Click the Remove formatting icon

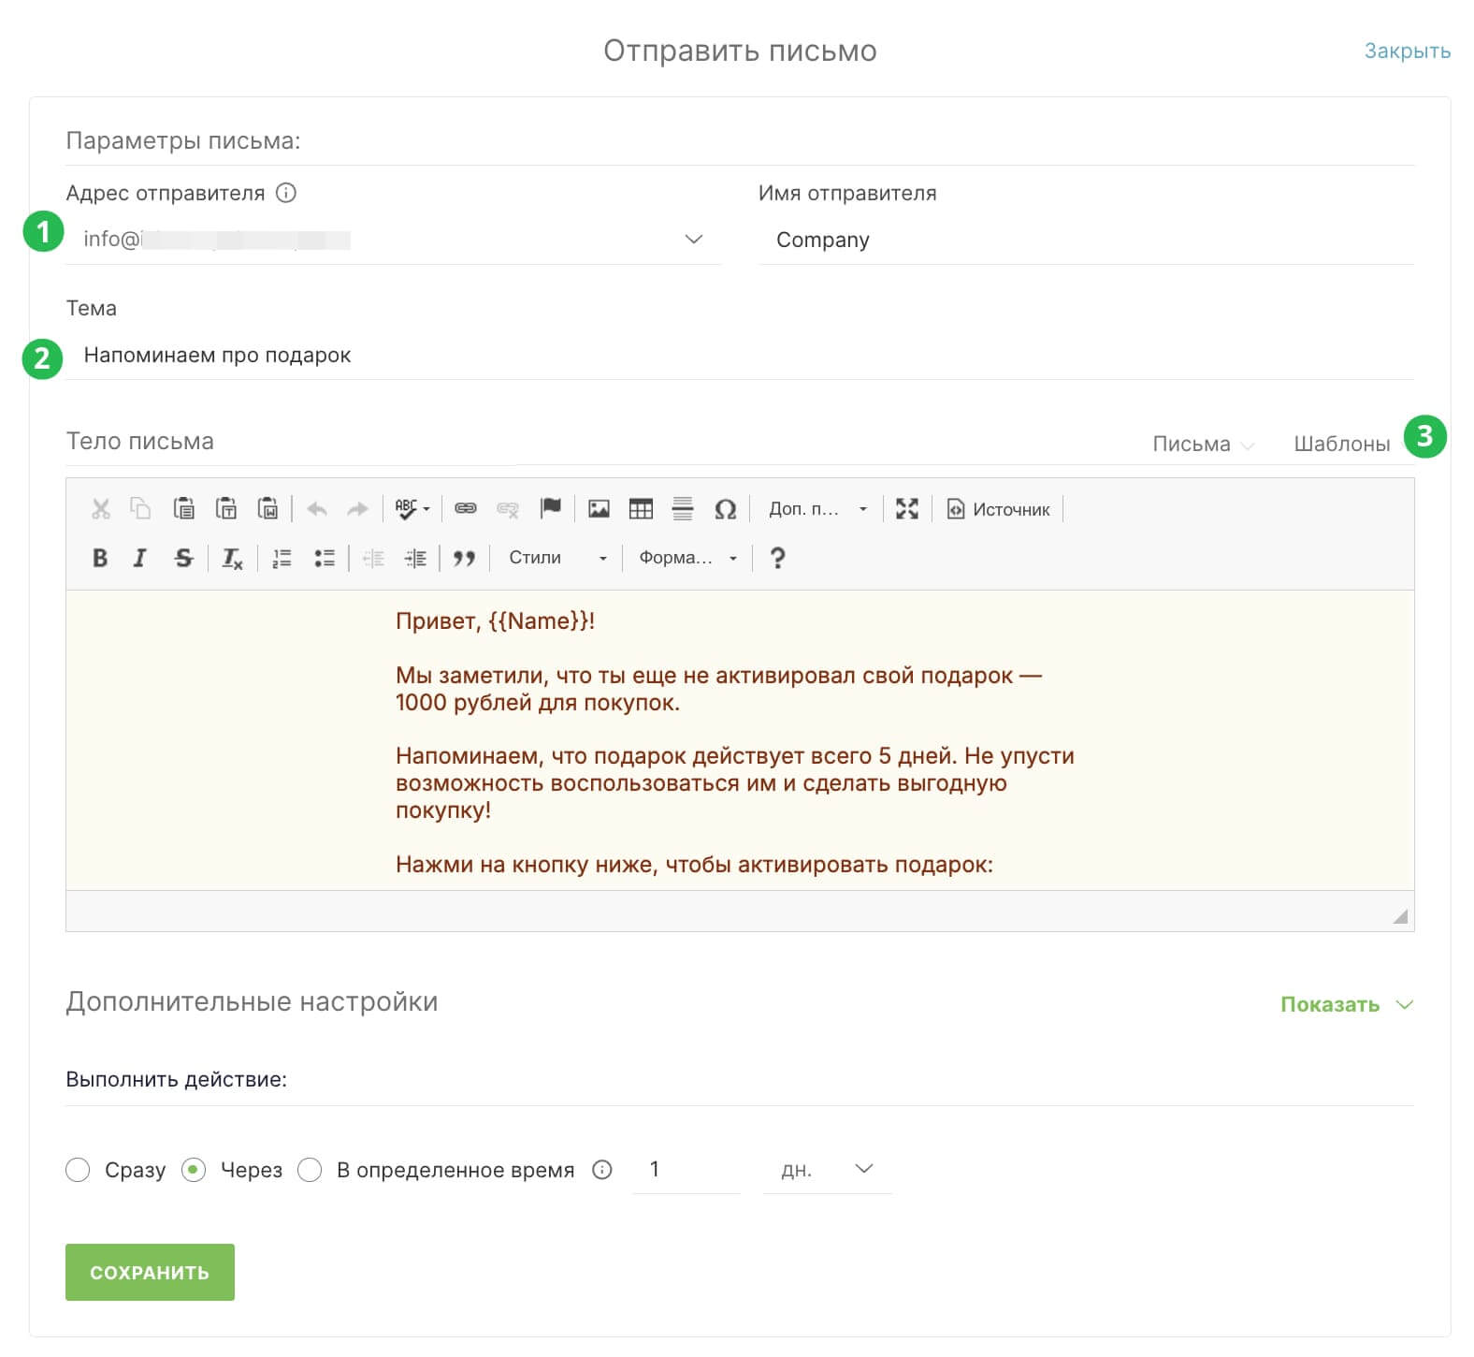click(232, 559)
